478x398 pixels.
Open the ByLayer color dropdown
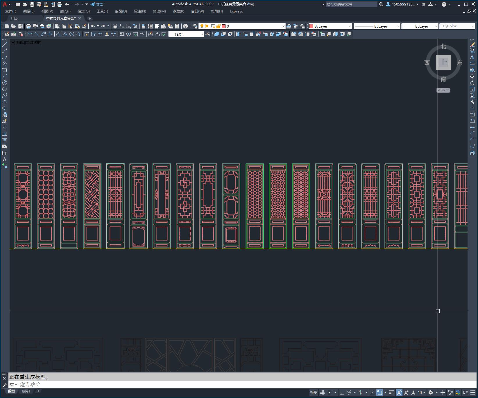pos(330,26)
